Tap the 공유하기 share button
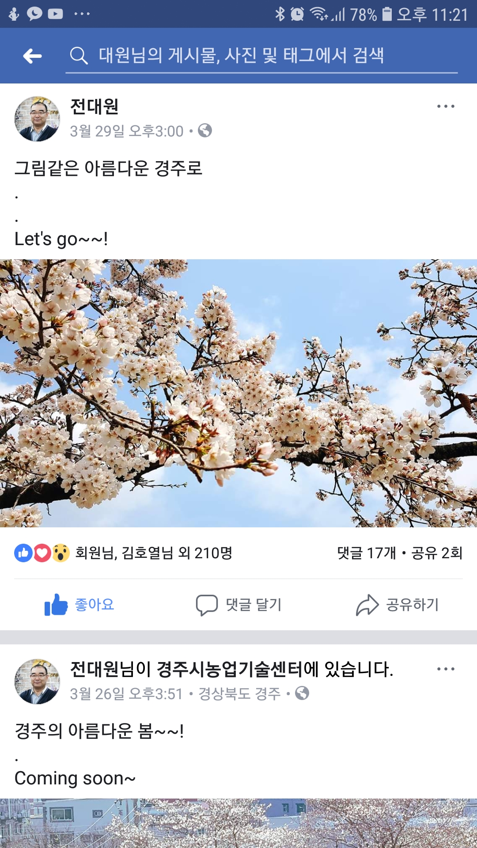This screenshot has height=848, width=477. [397, 605]
